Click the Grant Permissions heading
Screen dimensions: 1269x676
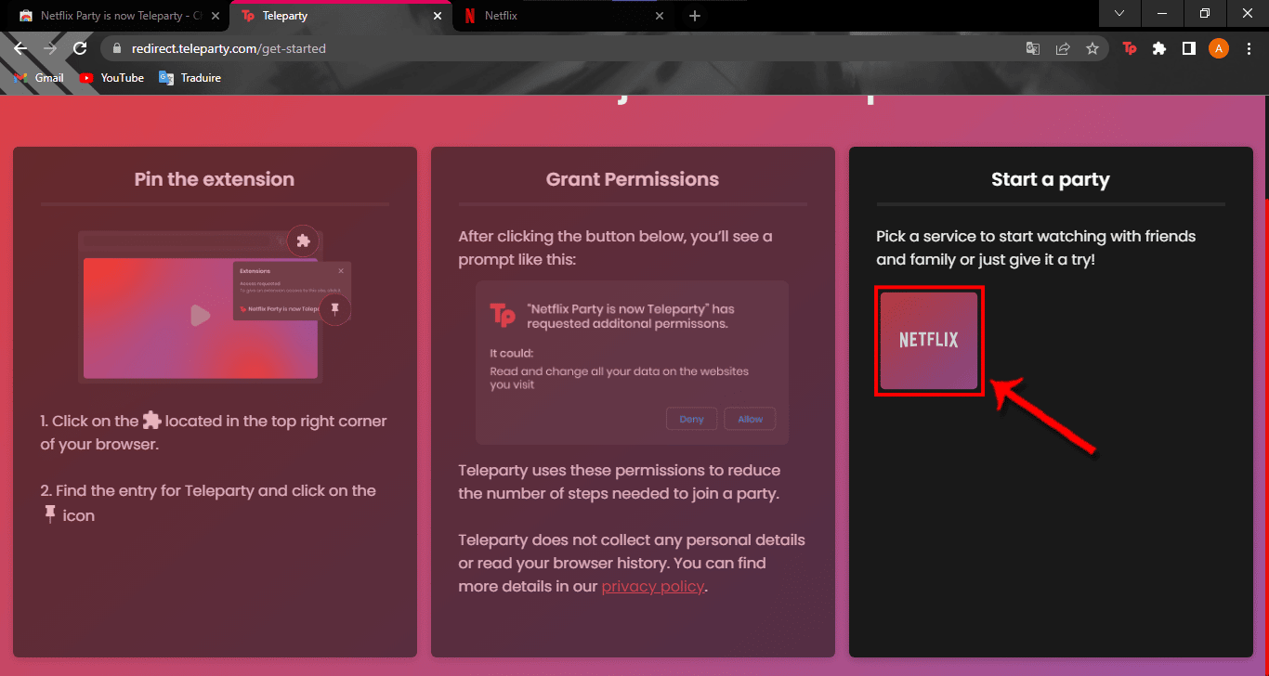click(x=633, y=179)
